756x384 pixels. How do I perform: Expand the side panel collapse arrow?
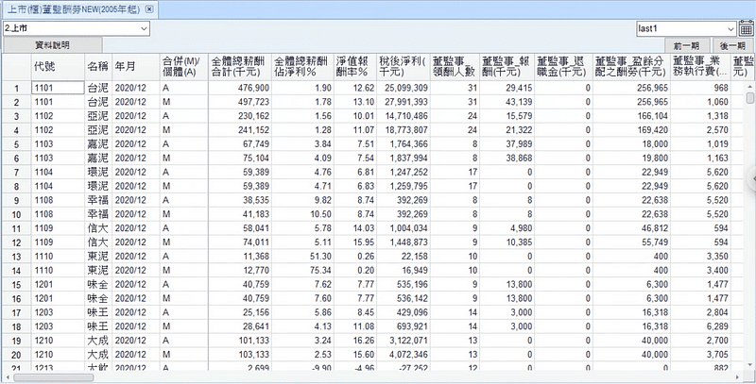[x=752, y=179]
